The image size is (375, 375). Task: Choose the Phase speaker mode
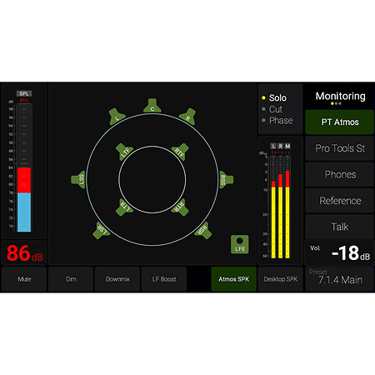click(277, 121)
